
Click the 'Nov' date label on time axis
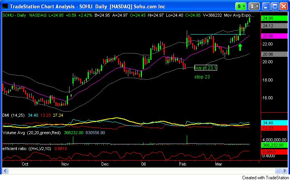pos(66,164)
